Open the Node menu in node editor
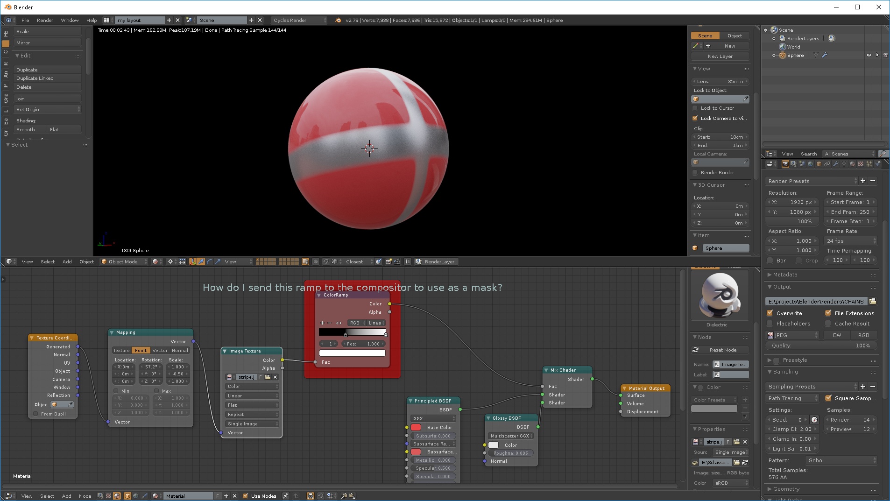 [x=85, y=496]
